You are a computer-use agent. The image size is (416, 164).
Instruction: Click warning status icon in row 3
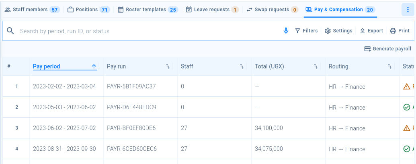406,128
